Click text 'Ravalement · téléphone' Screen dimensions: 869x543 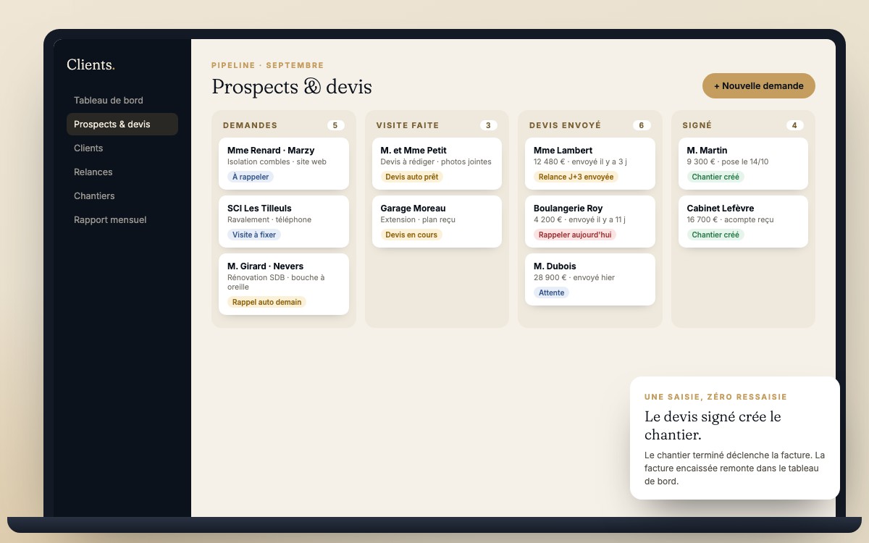[x=269, y=220]
